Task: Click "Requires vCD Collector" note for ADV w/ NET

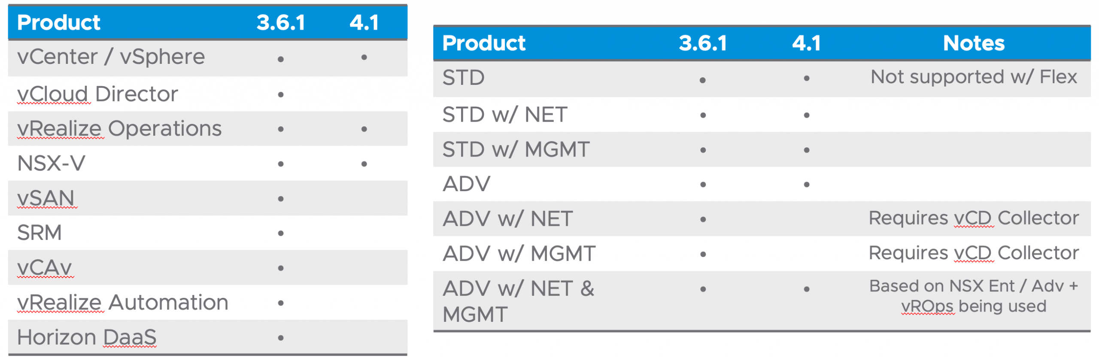Action: click(973, 218)
